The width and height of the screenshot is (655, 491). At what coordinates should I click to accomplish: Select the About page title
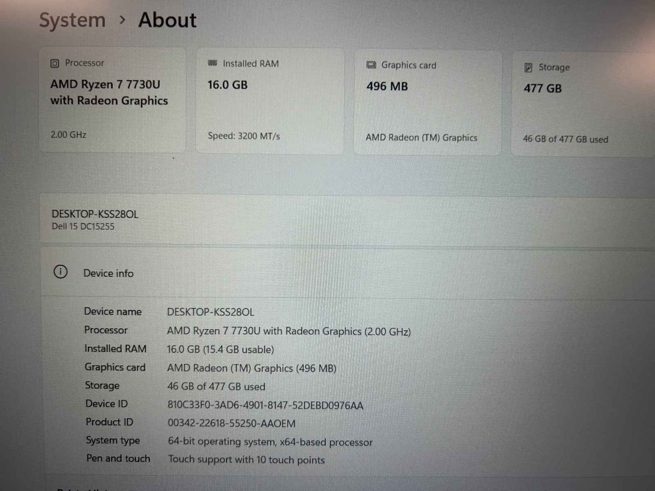click(167, 20)
